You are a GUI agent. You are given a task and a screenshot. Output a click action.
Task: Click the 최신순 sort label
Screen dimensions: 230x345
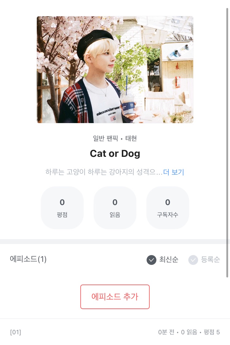[169, 260]
